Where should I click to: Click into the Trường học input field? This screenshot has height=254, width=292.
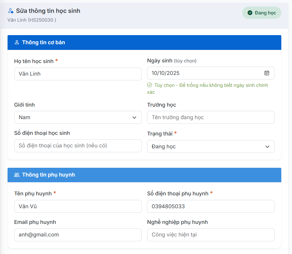point(211,117)
